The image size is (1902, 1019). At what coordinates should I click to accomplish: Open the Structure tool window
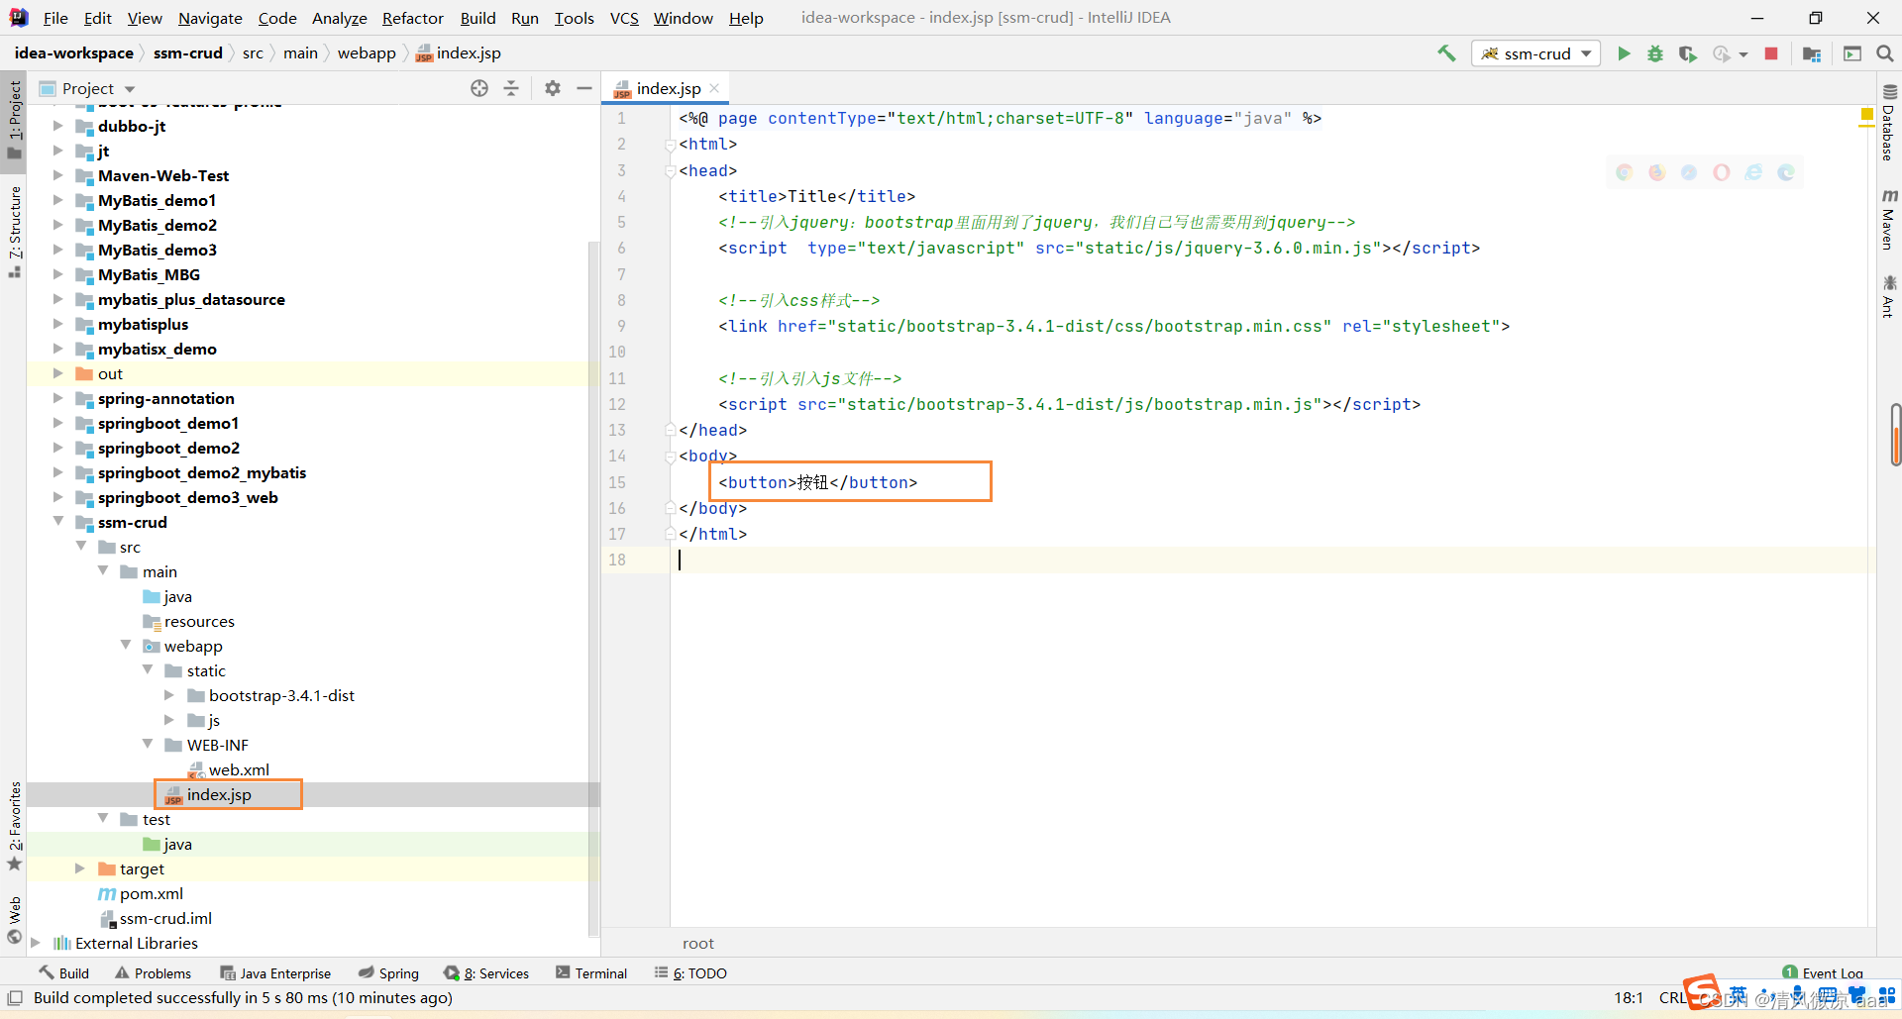(14, 232)
